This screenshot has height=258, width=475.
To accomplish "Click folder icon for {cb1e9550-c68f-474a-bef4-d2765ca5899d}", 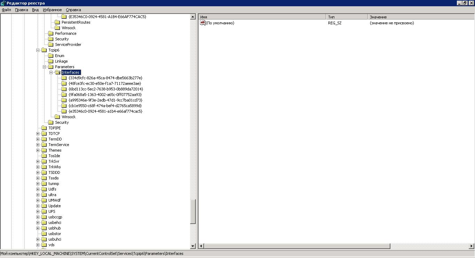I will [64, 106].
